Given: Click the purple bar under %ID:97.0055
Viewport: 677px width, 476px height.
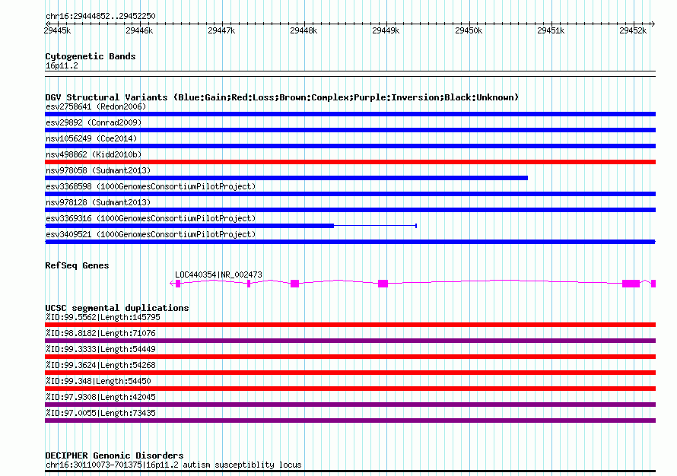Looking at the screenshot, I should pos(350,420).
